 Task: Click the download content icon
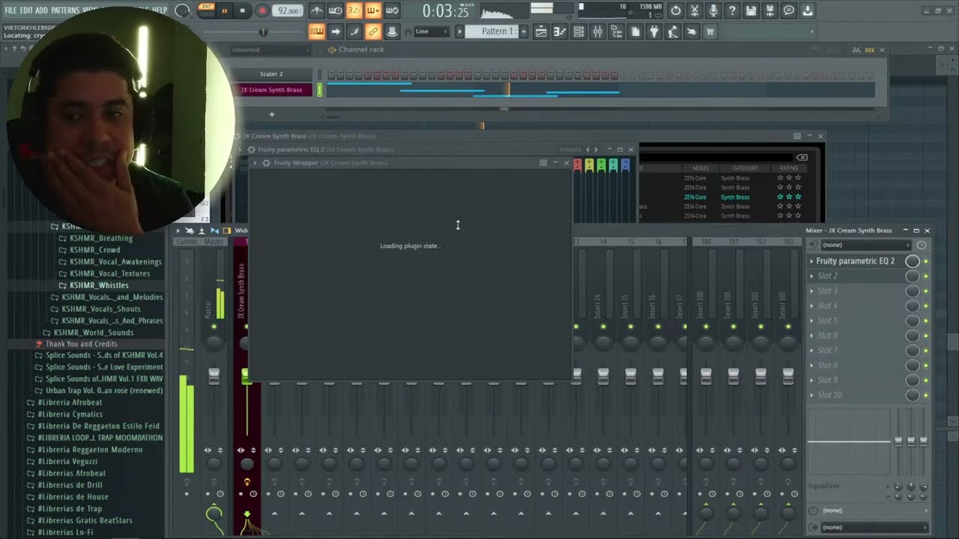coord(807,10)
